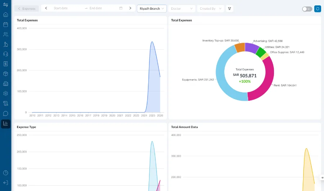Open the scroll document icon in sidebar
Viewport: 324px width, 191px height.
click(x=5, y=103)
